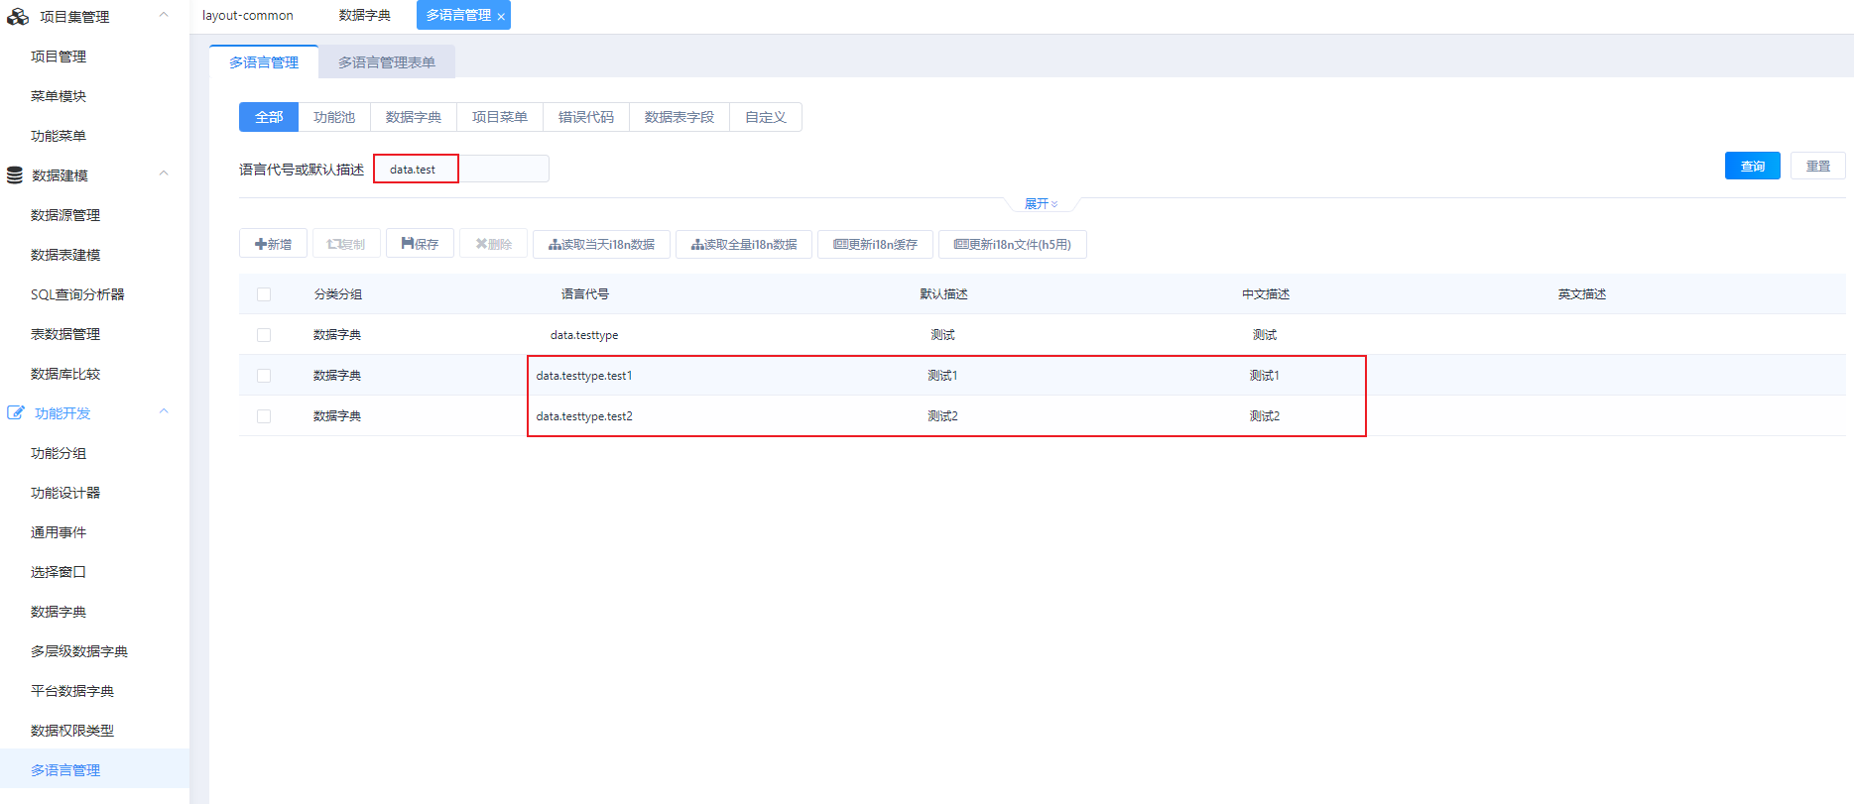
Task: Click 读取全量i18n数据 button
Action: click(744, 244)
